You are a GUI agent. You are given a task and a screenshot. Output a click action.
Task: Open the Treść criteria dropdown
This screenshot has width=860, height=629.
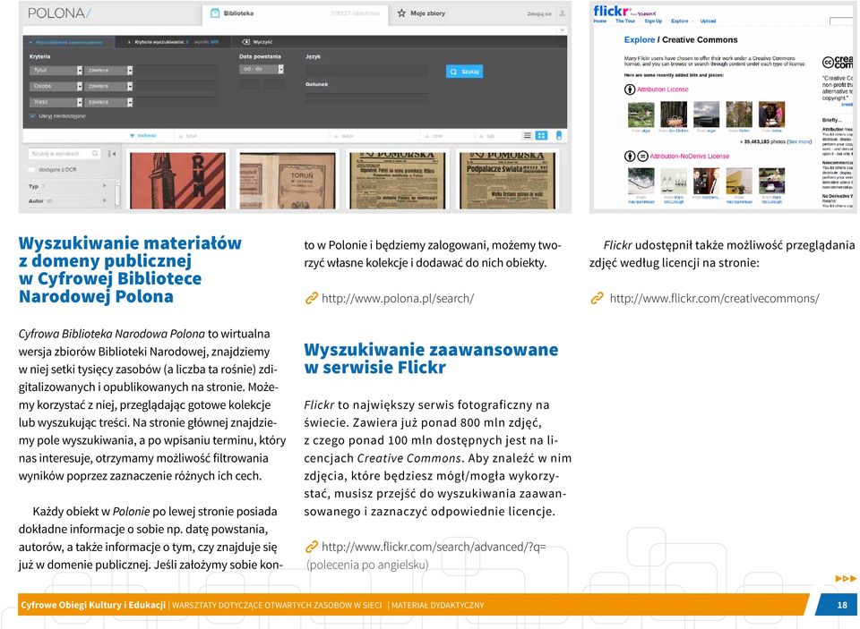pyautogui.click(x=56, y=102)
